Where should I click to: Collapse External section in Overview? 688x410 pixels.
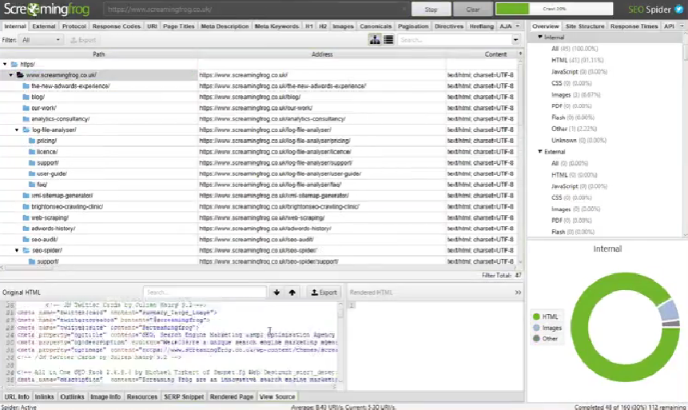click(540, 151)
